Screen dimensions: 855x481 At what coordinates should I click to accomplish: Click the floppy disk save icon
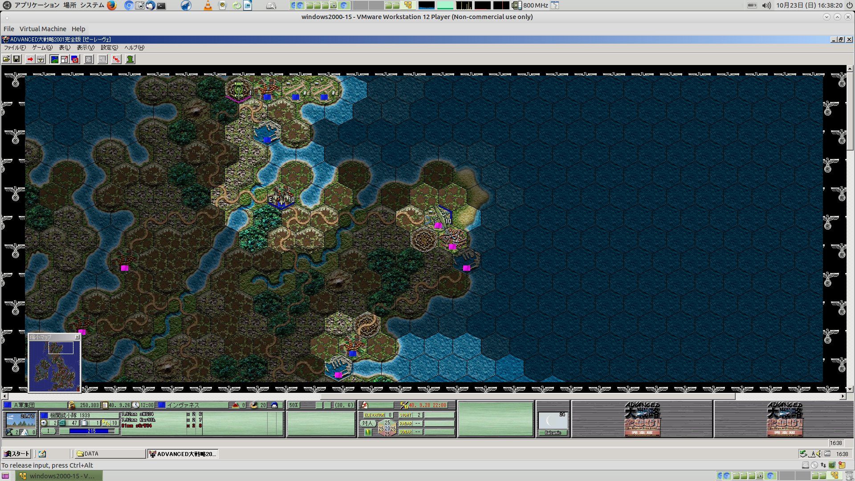(x=16, y=59)
